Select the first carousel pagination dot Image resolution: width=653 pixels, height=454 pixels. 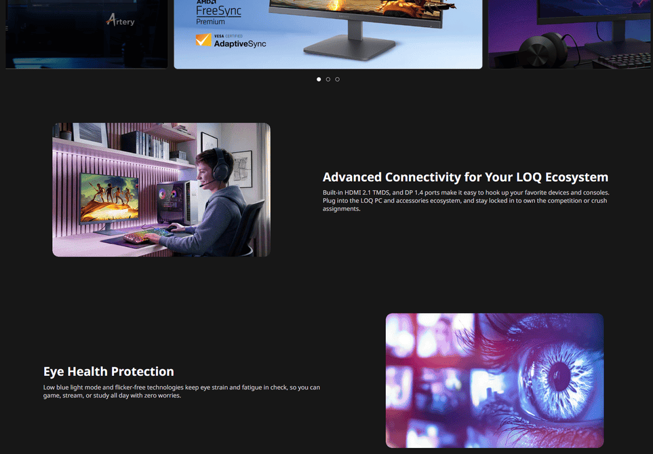[319, 79]
